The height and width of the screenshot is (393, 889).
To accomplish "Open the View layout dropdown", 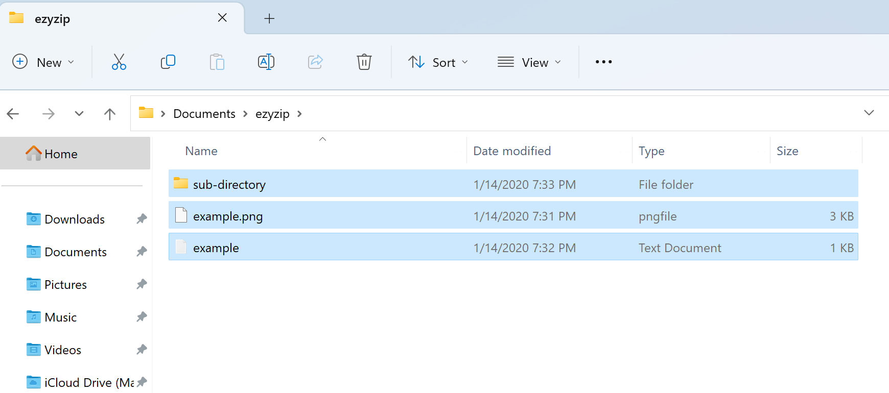I will pyautogui.click(x=529, y=62).
